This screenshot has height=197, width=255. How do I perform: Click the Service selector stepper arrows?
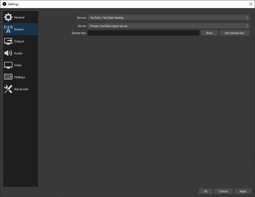(247, 17)
